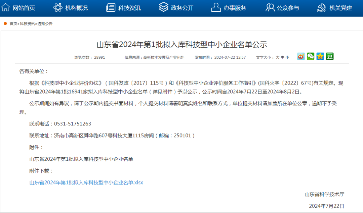The image size is (363, 213).
Task: Click the person icon next to 办事服务
Action: pyautogui.click(x=214, y=7)
